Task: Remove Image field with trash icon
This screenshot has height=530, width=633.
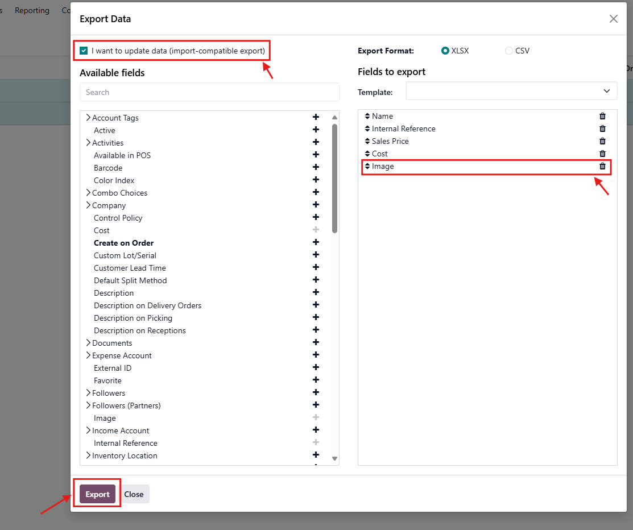Action: click(x=602, y=167)
